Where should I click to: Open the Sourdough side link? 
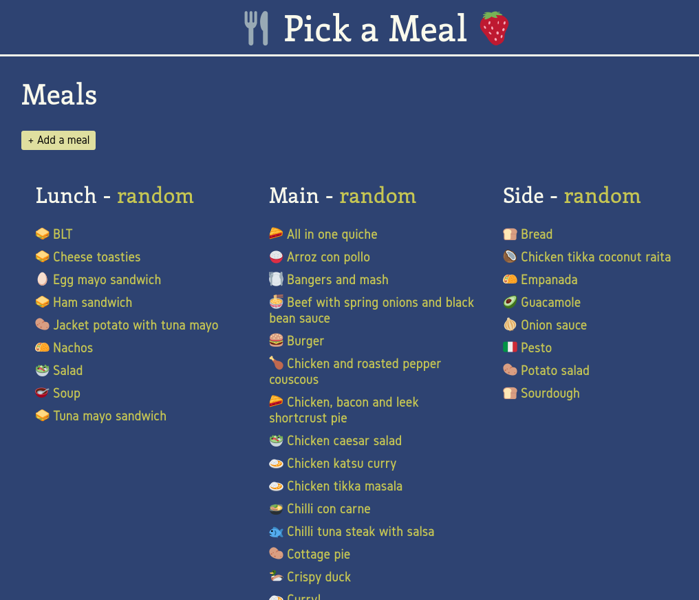(550, 393)
